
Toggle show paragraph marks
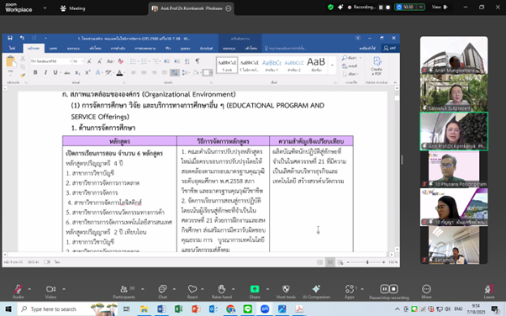click(x=198, y=61)
